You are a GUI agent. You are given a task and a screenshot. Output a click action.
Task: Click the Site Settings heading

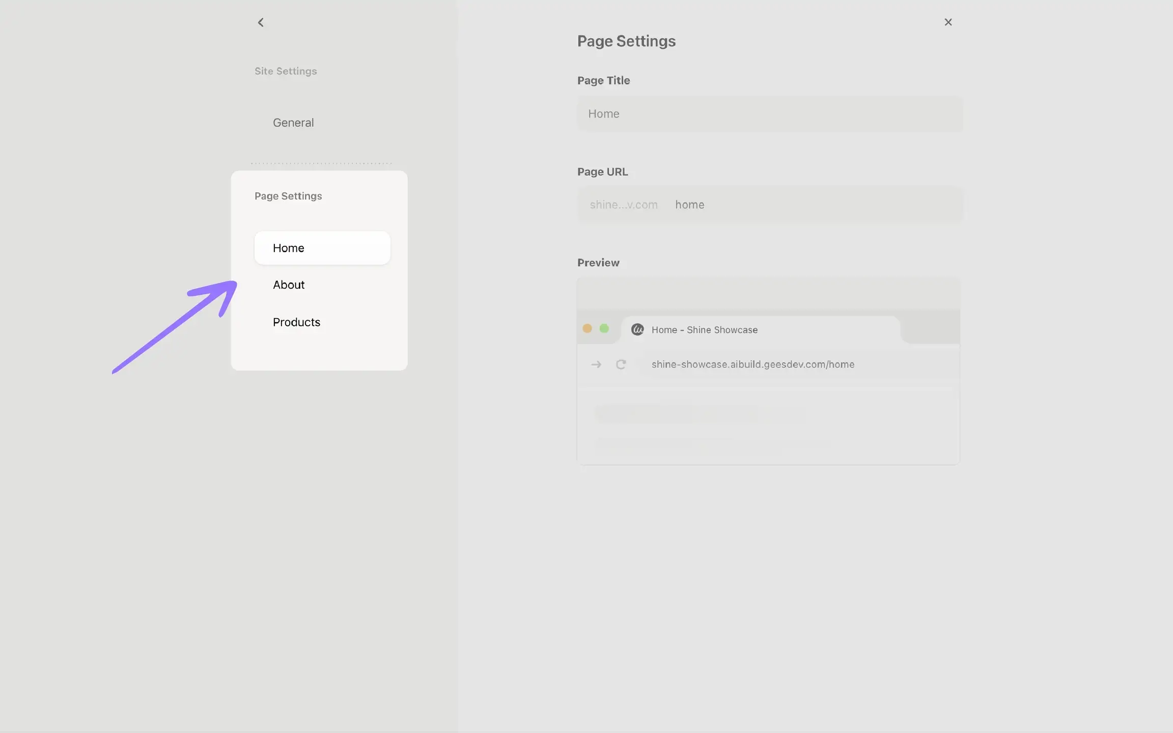point(286,71)
